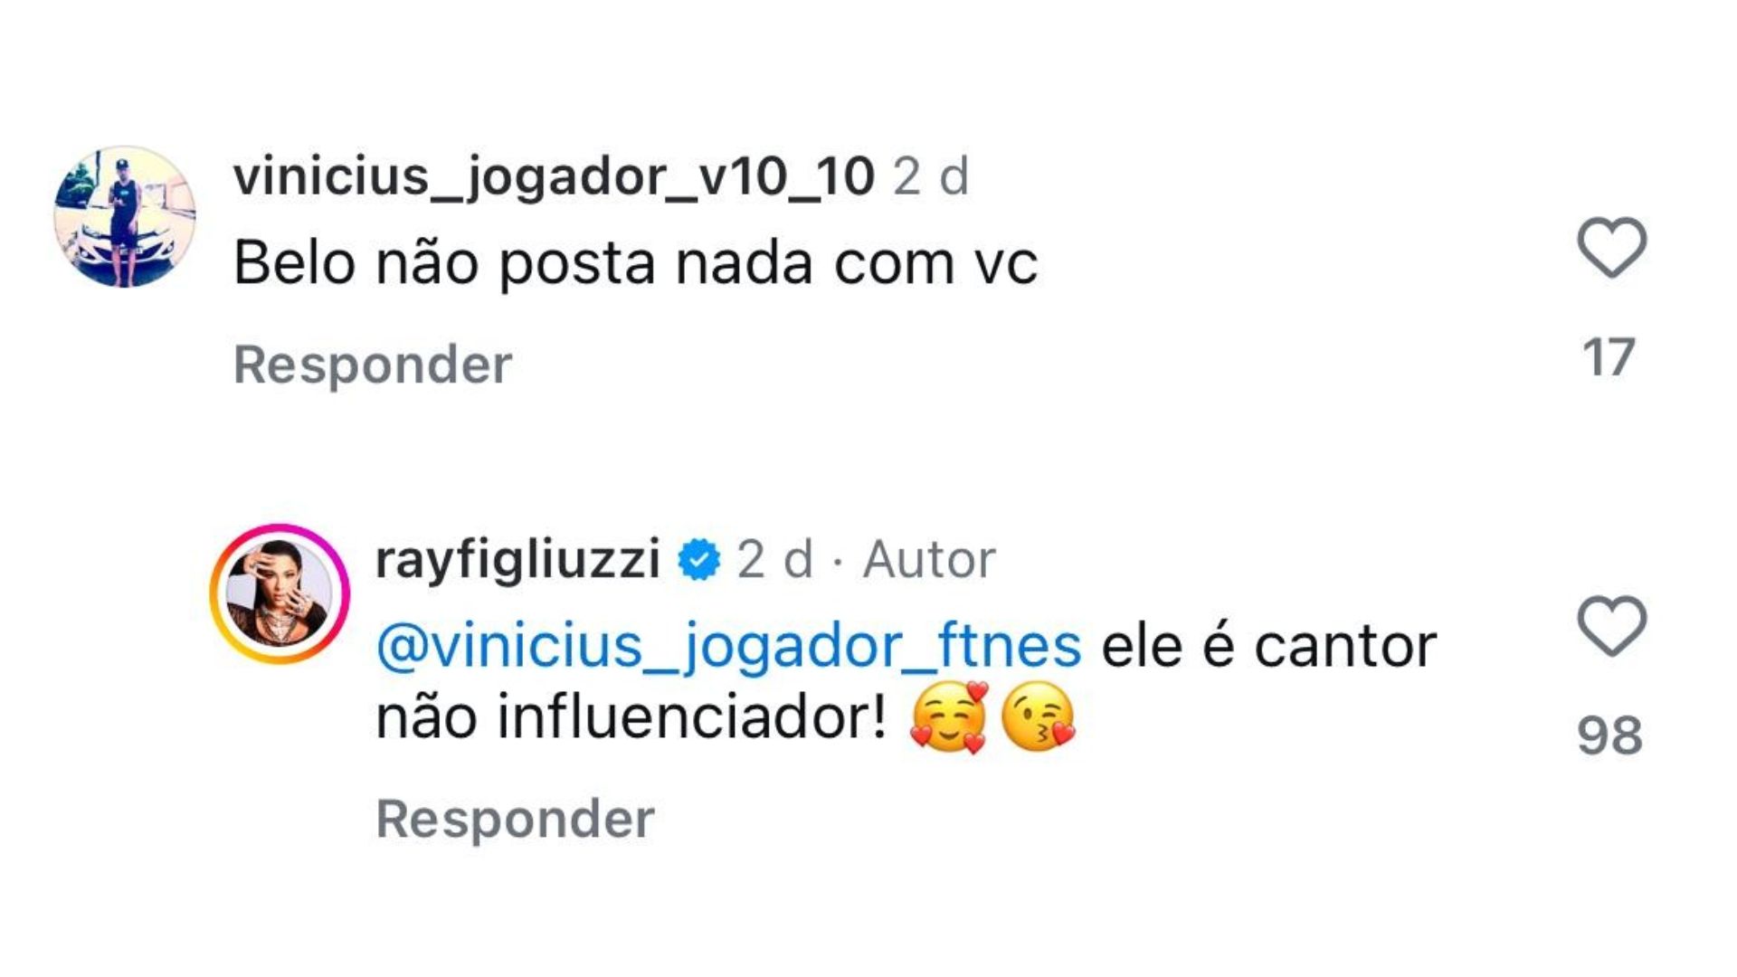The height and width of the screenshot is (977, 1737).
Task: Open rayfigliuzzi's story from the avatar ring
Action: tap(280, 594)
